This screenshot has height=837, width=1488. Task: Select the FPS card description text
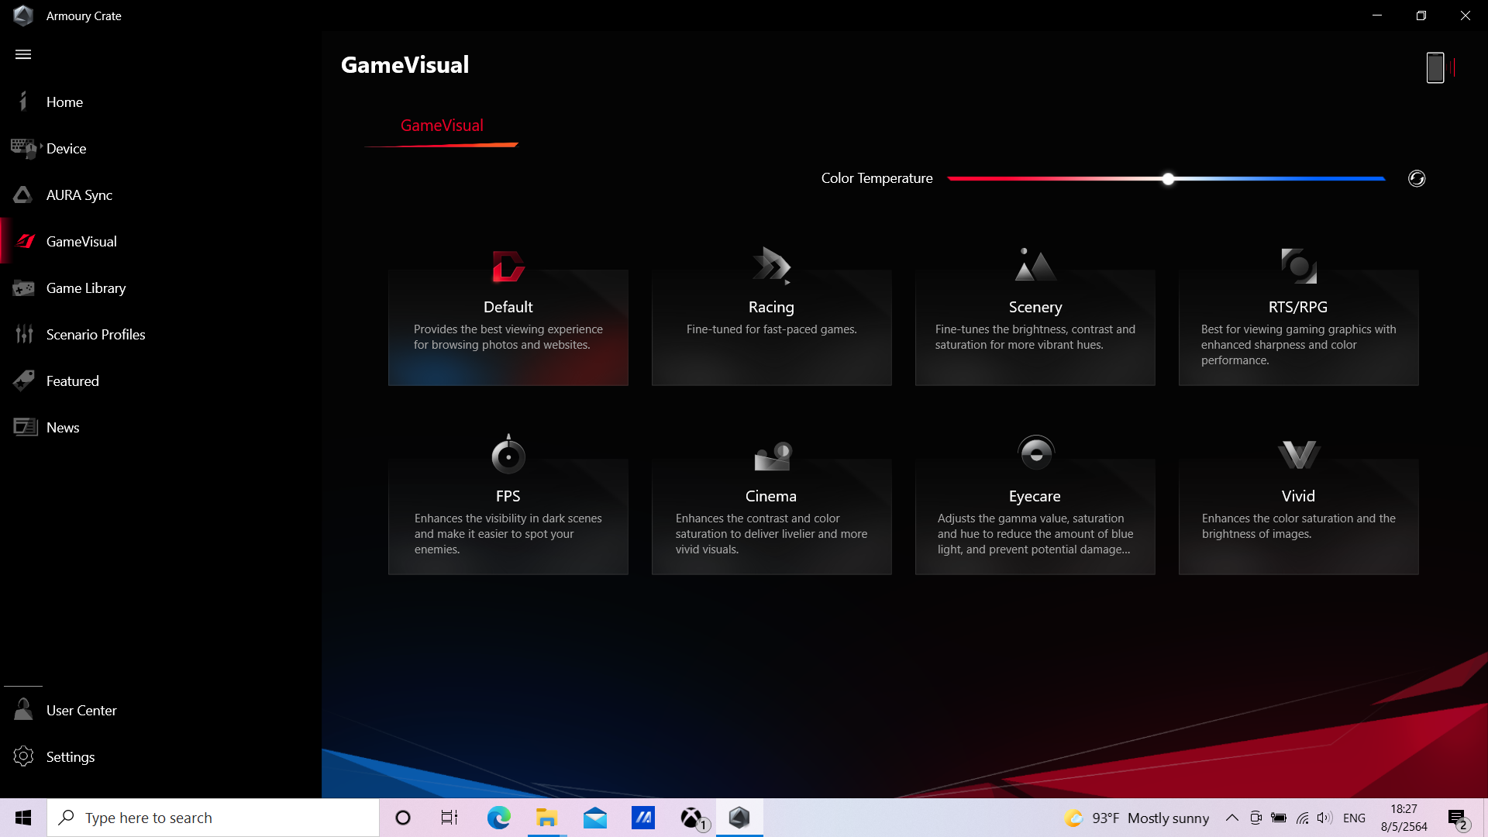tap(508, 534)
